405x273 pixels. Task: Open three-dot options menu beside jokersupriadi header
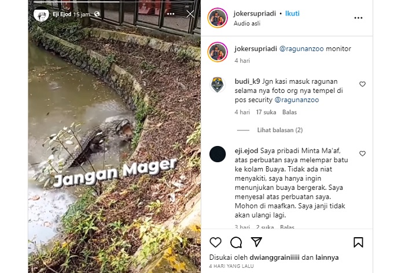point(358,18)
